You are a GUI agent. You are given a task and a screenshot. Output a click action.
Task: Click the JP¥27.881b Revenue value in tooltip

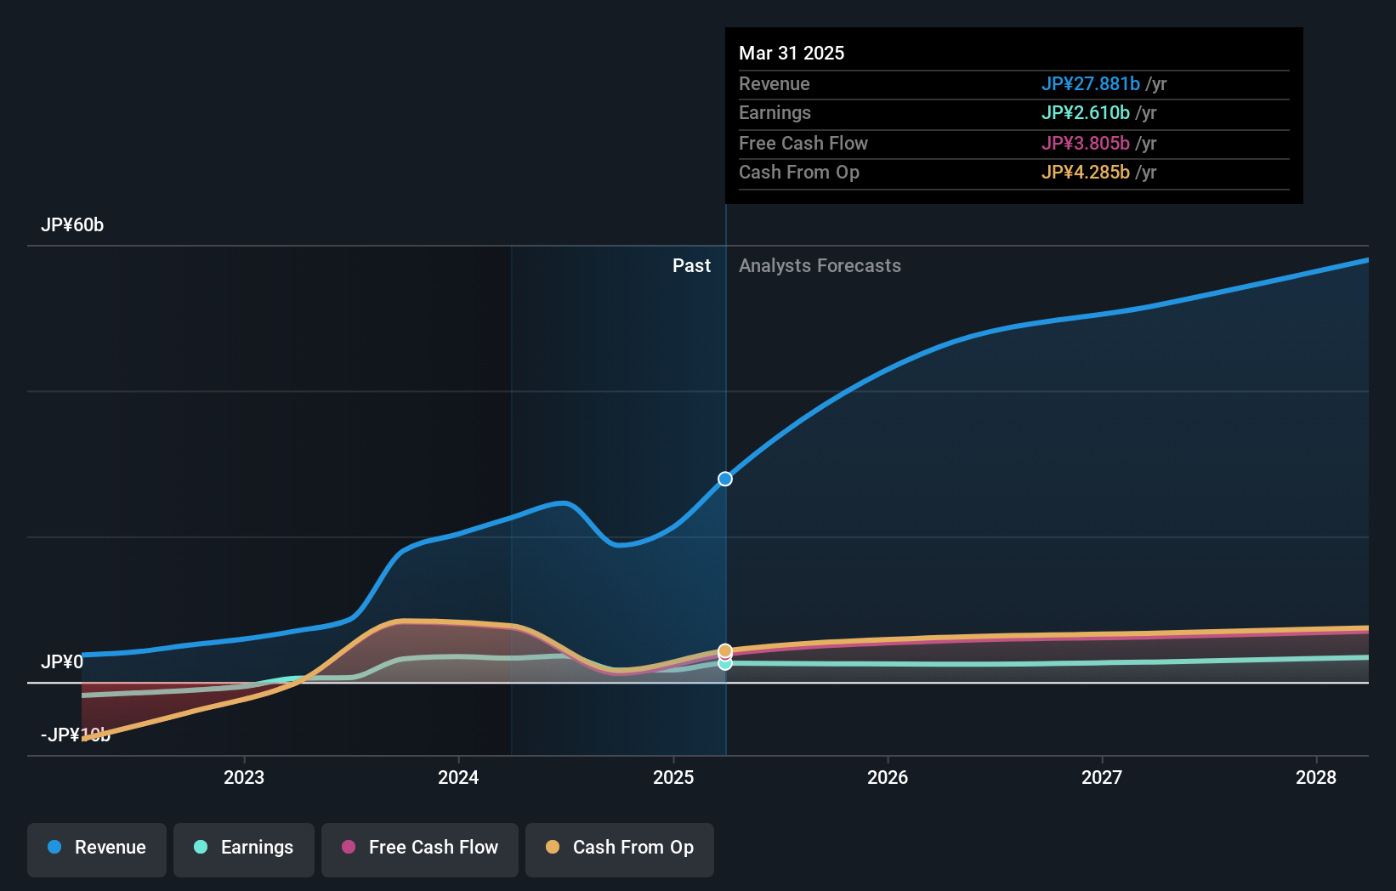[1091, 83]
